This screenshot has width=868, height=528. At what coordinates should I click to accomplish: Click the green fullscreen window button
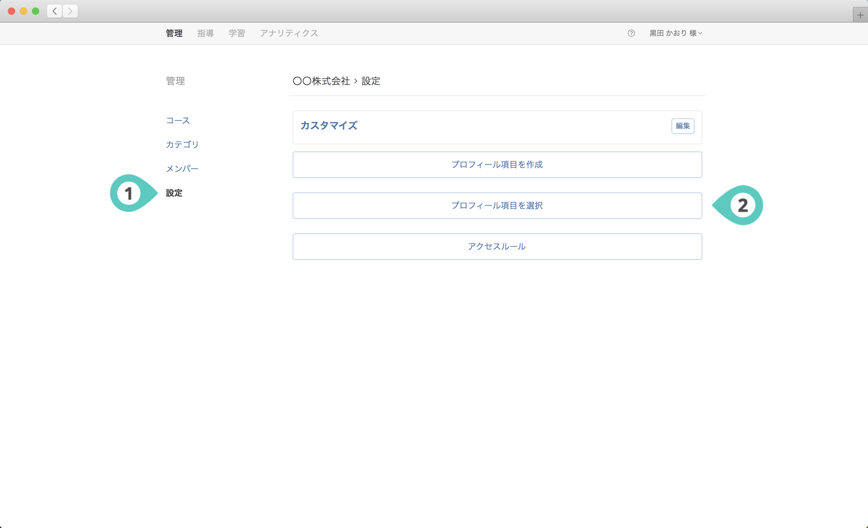tap(36, 11)
